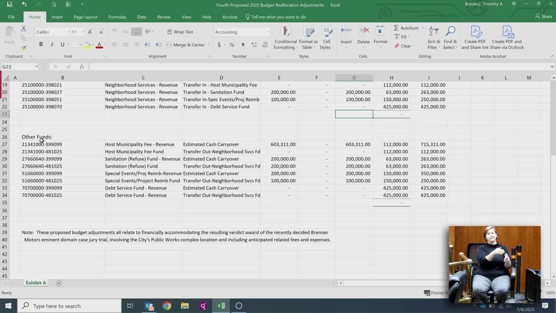Click the AutoSum sigma icon
The height and width of the screenshot is (313, 556).
tap(396, 28)
